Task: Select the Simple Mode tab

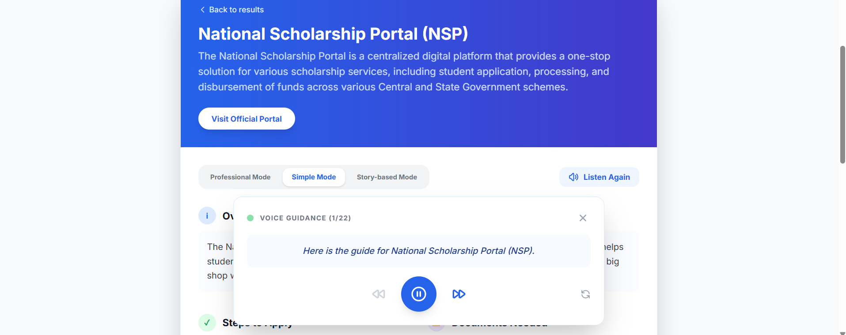Action: pyautogui.click(x=314, y=177)
